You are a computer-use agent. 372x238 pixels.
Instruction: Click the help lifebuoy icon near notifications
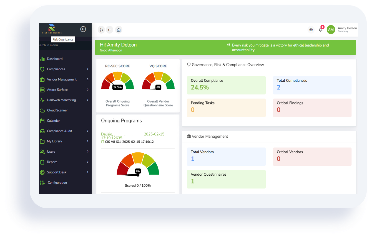311,30
